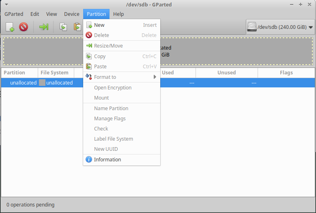The width and height of the screenshot is (316, 213).
Task: Select Manage Flags menu entry
Action: (x=122, y=119)
